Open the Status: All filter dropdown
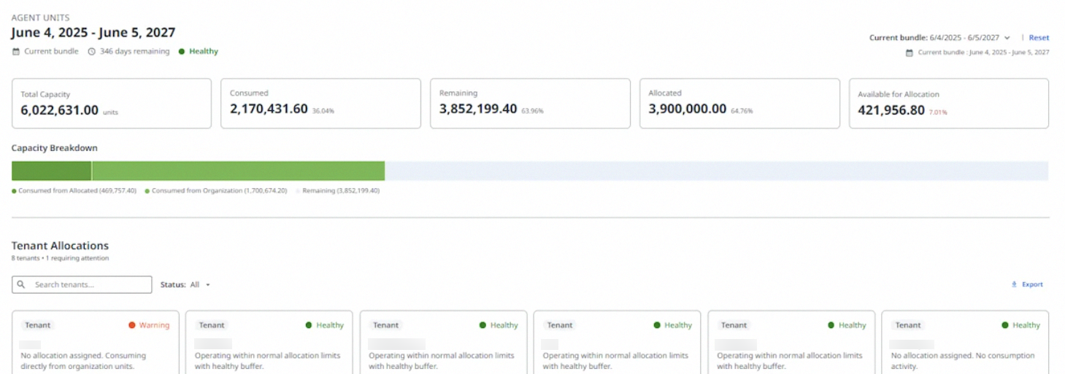Viewport: 1065px width, 374px height. pyautogui.click(x=185, y=284)
